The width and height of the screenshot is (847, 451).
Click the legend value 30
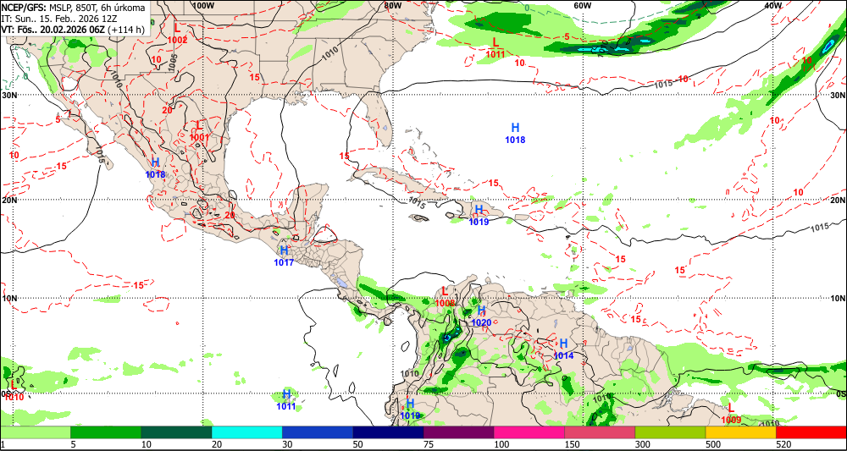[287, 444]
